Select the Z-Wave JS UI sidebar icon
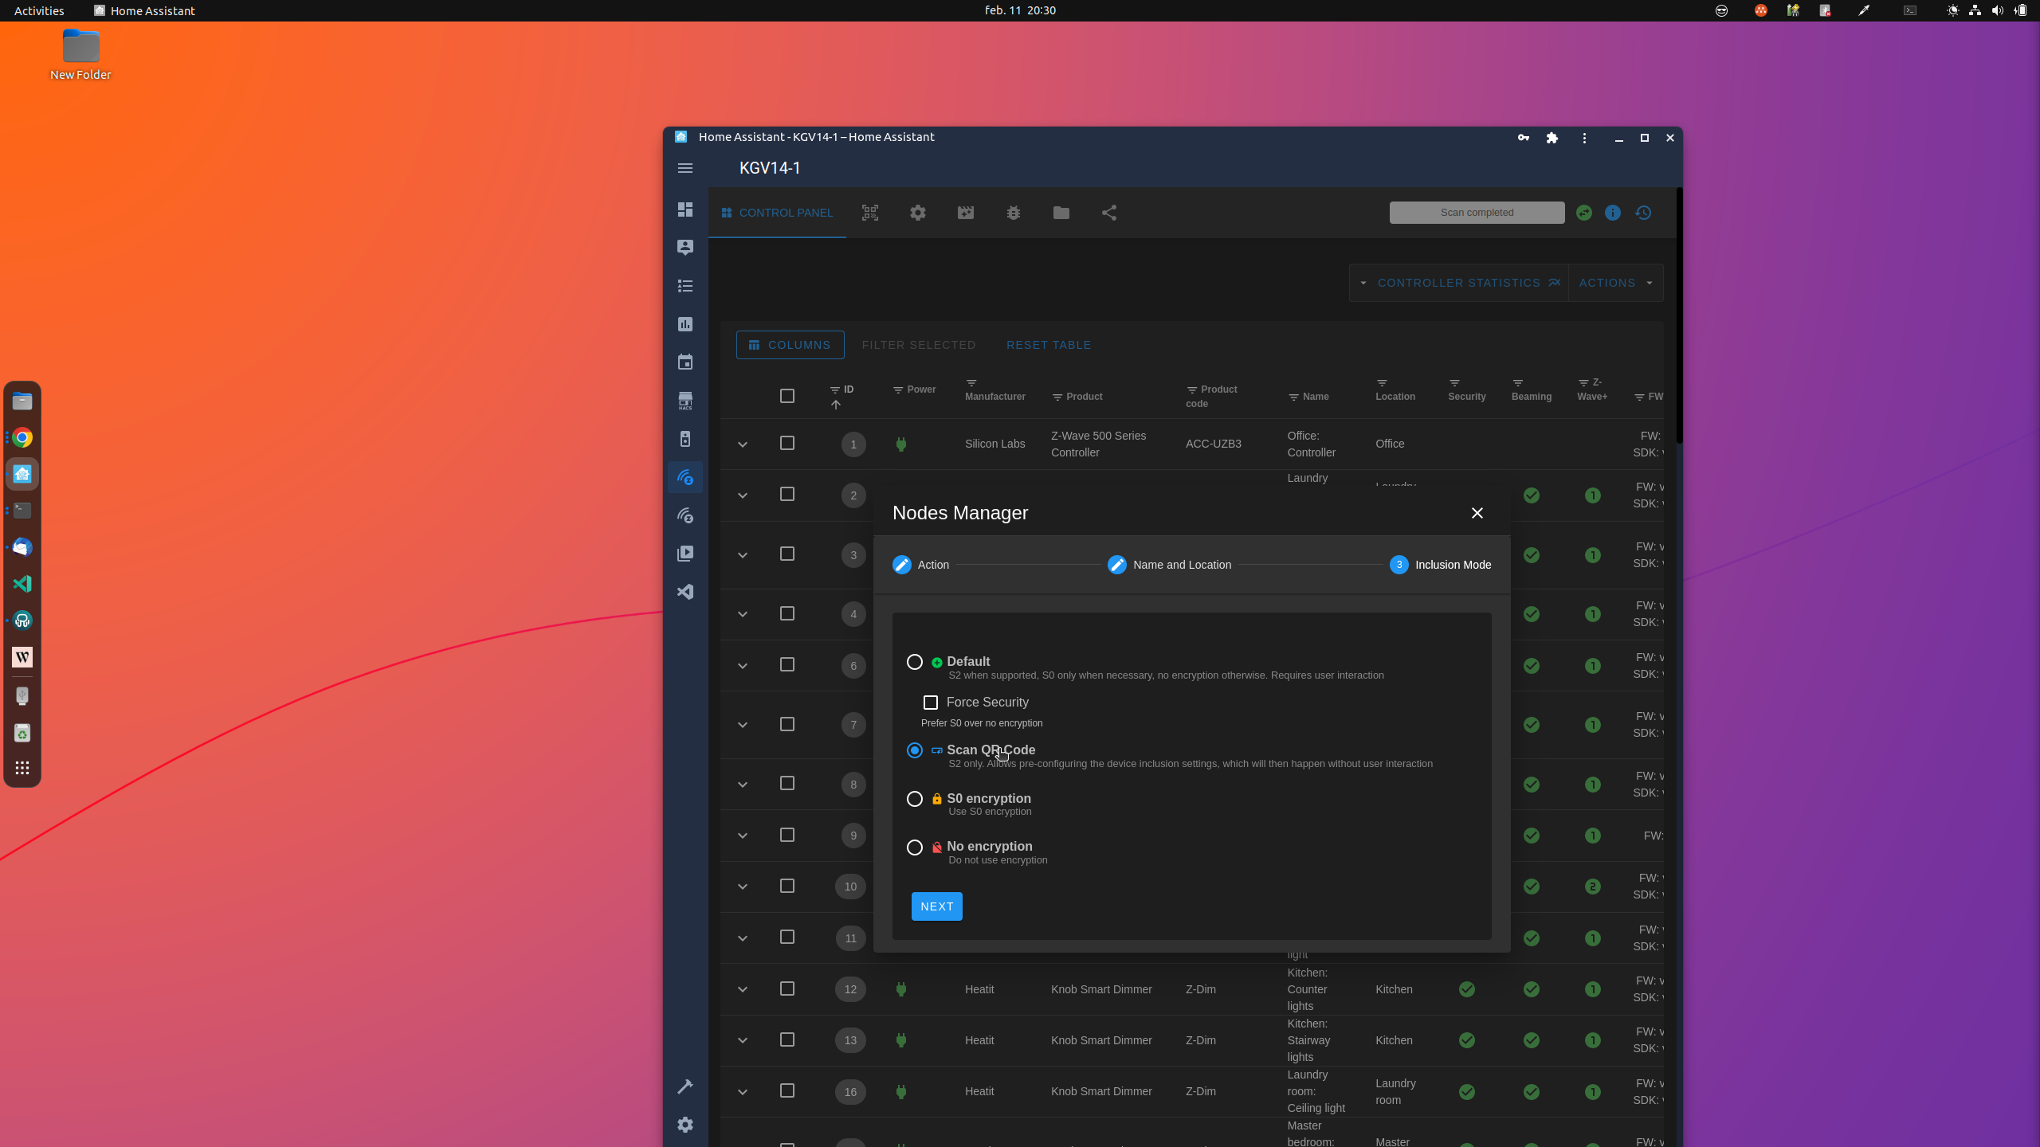Image resolution: width=2040 pixels, height=1147 pixels. (685, 477)
